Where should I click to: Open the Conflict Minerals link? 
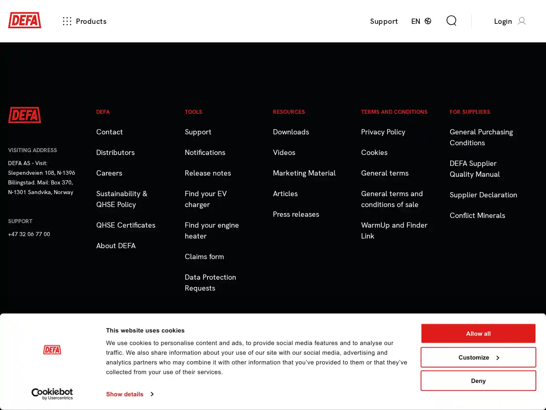[x=477, y=215]
